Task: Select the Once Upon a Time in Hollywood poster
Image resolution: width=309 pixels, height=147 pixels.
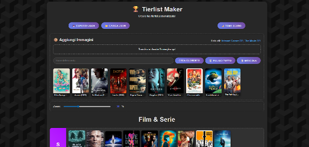Action: [194, 81]
